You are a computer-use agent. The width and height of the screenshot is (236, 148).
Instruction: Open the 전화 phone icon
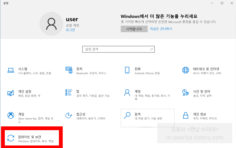127,70
